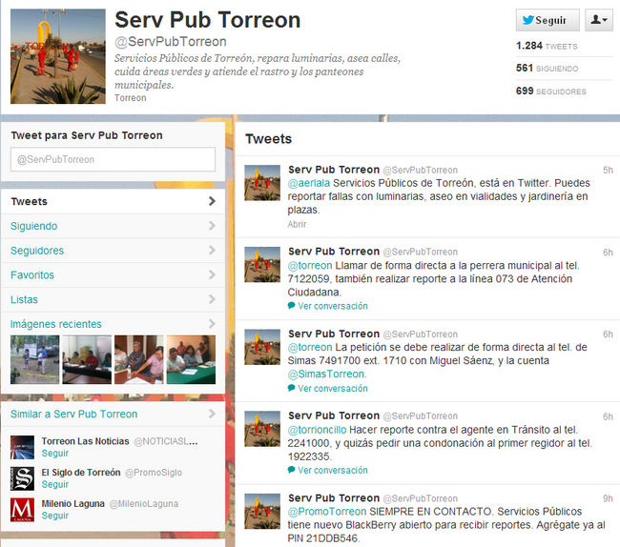Open the Favoritos menu item
620x547 pixels.
click(114, 274)
